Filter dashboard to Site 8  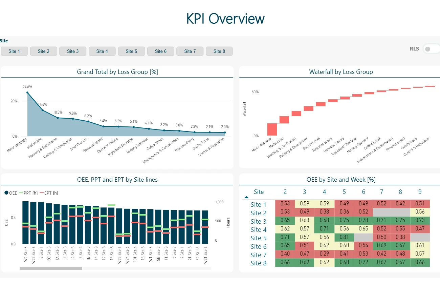pos(219,51)
